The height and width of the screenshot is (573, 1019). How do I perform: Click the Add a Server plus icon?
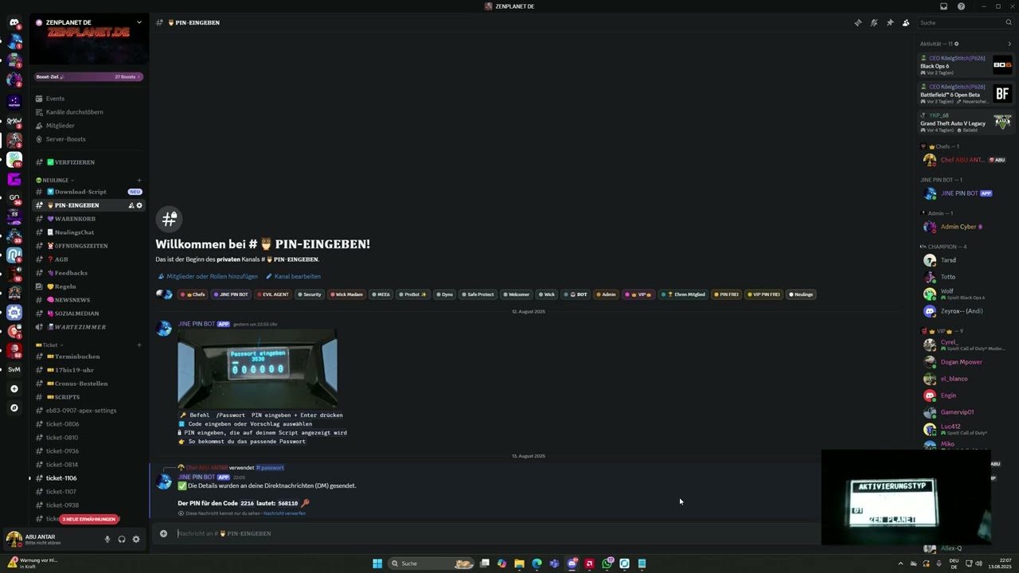coord(14,389)
